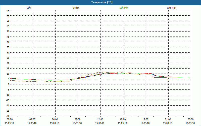Click the 21:00 time axis label
201x126 pixels.
coord(168,119)
